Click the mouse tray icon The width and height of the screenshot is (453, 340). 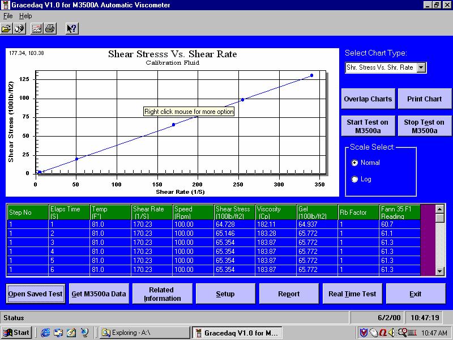373,333
